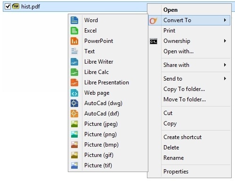235x181 pixels.
Task: Click the Picture png landscape icon
Action: click(x=74, y=134)
